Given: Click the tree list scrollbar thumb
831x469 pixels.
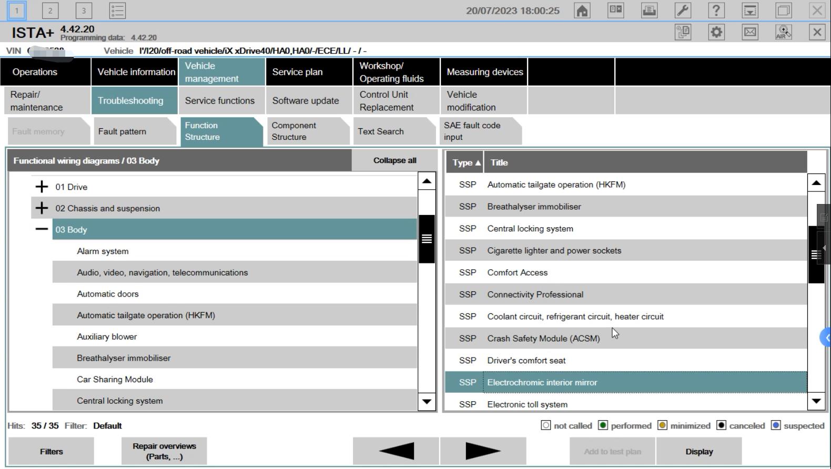Looking at the screenshot, I should pos(427,239).
